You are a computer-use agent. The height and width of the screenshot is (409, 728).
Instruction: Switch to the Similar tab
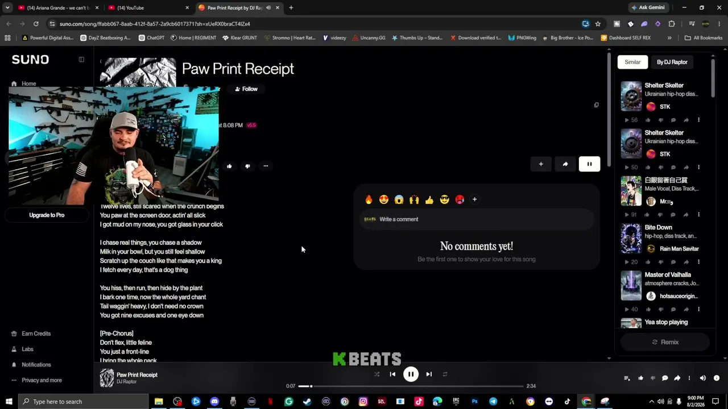click(x=632, y=62)
